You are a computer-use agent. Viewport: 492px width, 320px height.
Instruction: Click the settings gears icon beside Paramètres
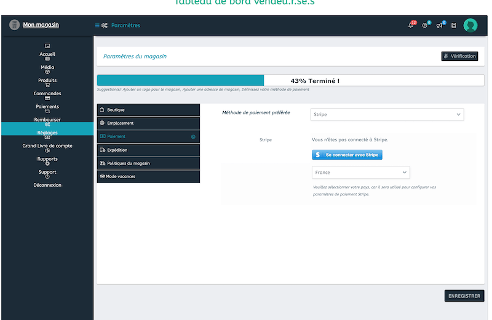105,25
